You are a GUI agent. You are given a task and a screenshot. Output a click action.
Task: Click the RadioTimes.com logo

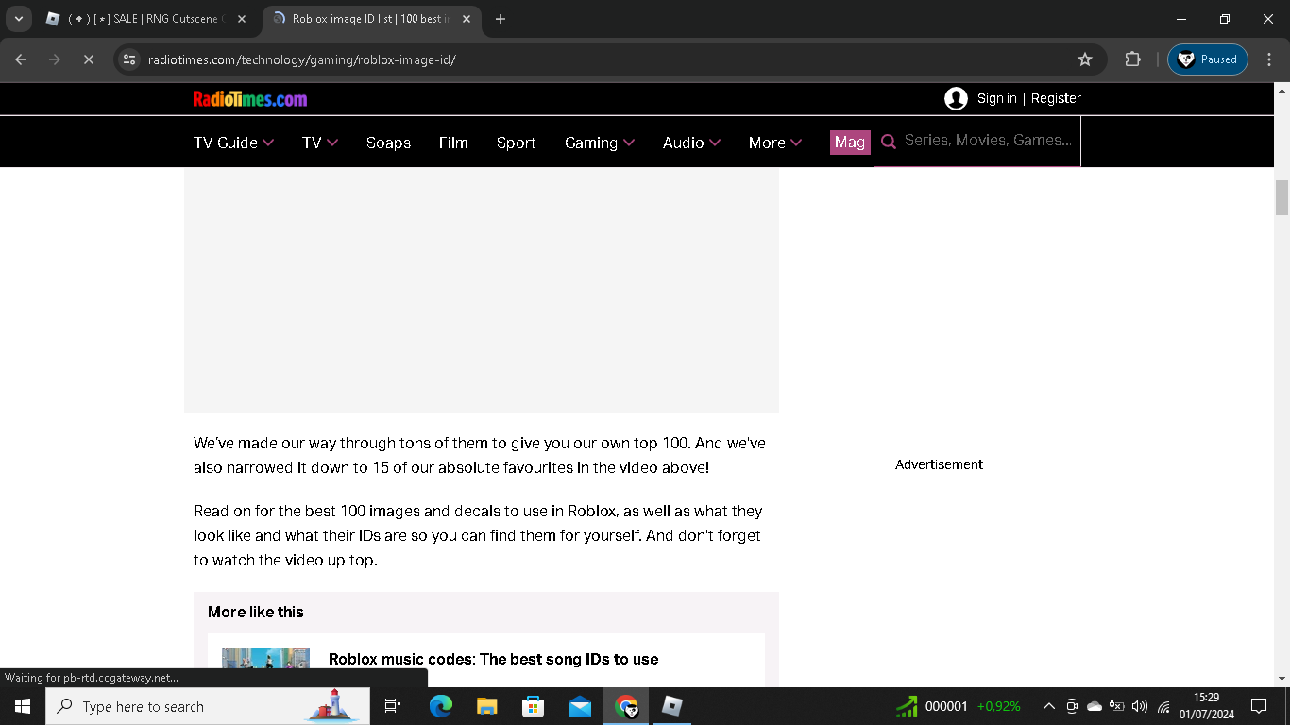(250, 99)
